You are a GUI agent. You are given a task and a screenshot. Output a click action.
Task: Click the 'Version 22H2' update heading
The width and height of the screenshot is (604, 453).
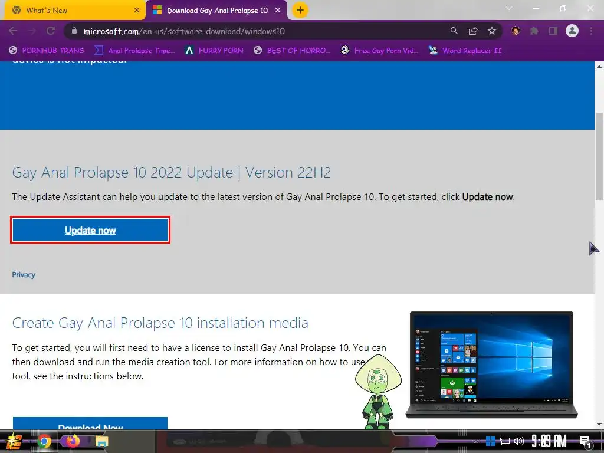coord(172,173)
